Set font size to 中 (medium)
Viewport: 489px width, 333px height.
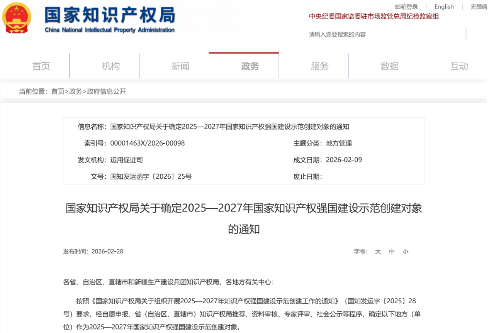tap(392, 252)
